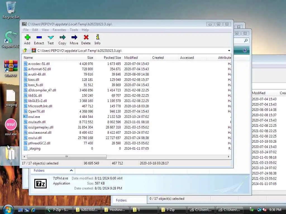
Task: Select the WinRAR desktop shortcut
Action: coord(11,69)
